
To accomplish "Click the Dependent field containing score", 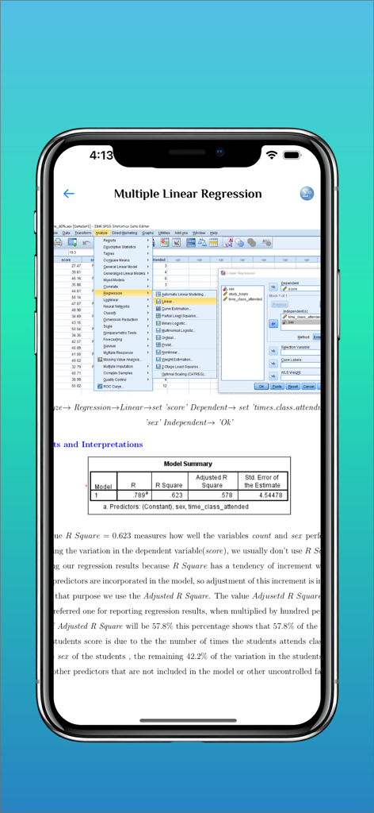I will click(x=301, y=289).
